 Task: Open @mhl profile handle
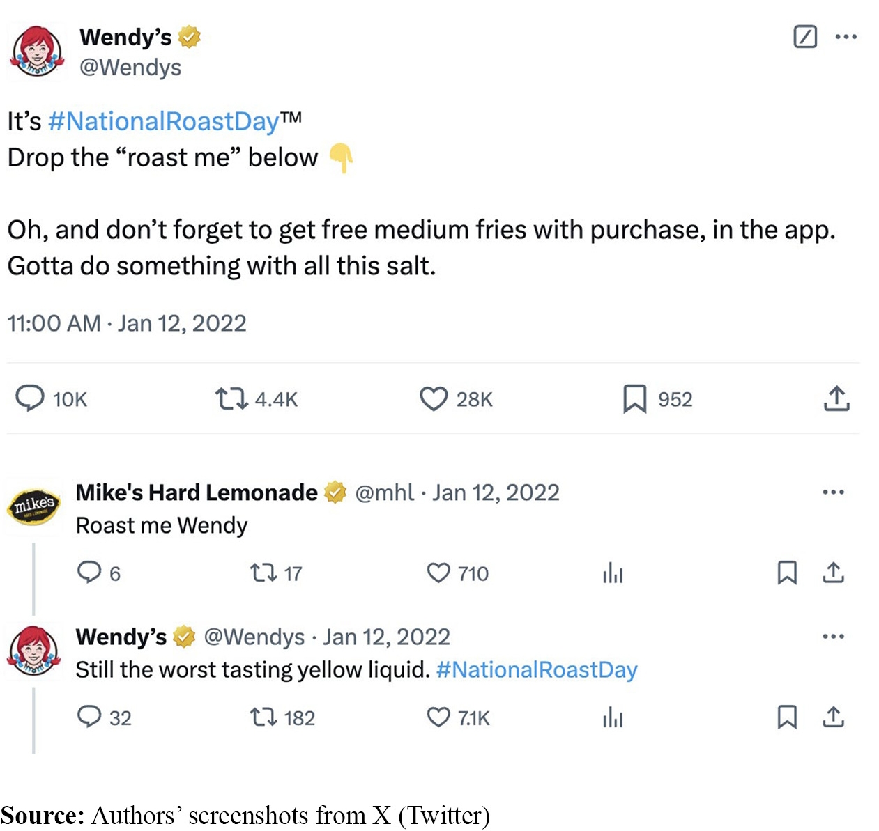coord(385,492)
